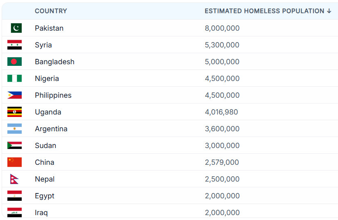Click the Syria flag icon
This screenshot has height=220, width=338.
14,45
